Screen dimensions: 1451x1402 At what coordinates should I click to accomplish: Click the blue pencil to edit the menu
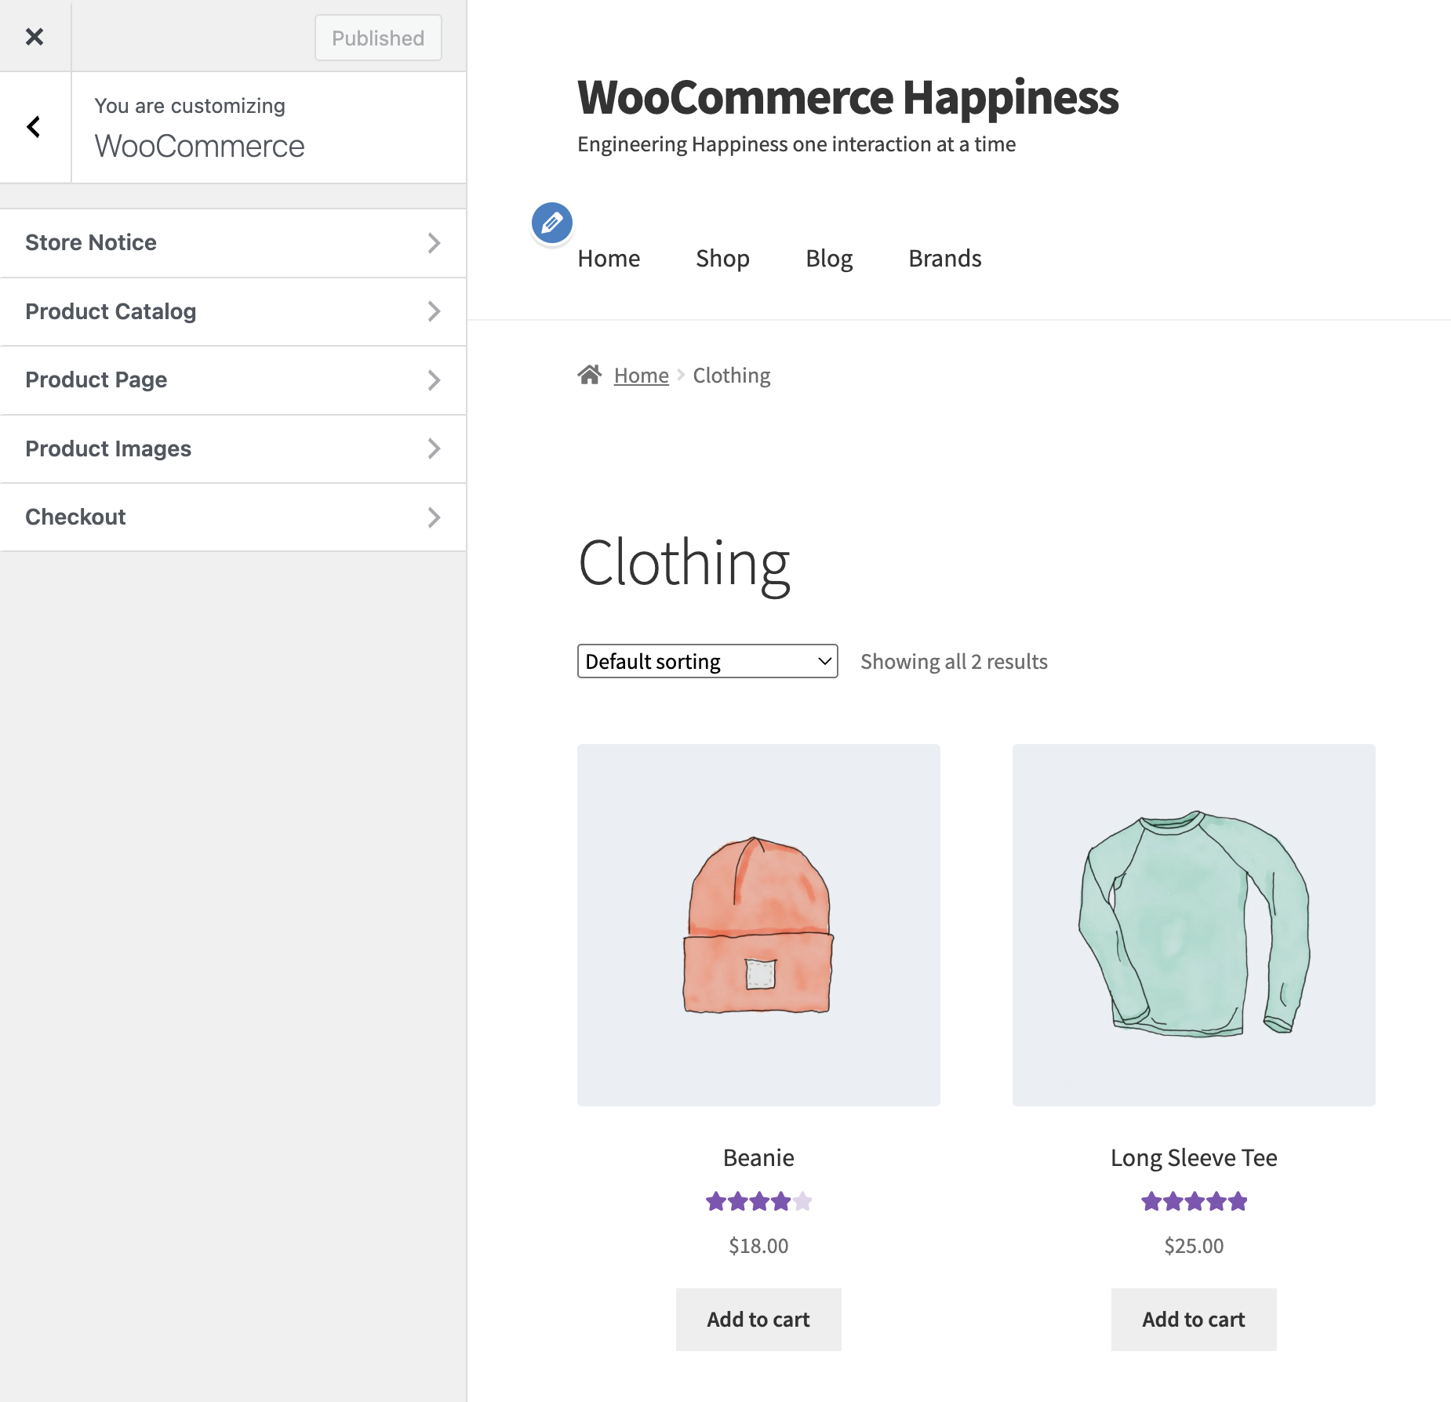551,223
